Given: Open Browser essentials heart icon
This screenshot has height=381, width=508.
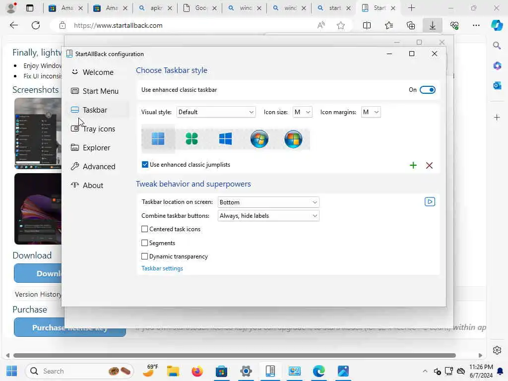Looking at the screenshot, I should pyautogui.click(x=454, y=25).
